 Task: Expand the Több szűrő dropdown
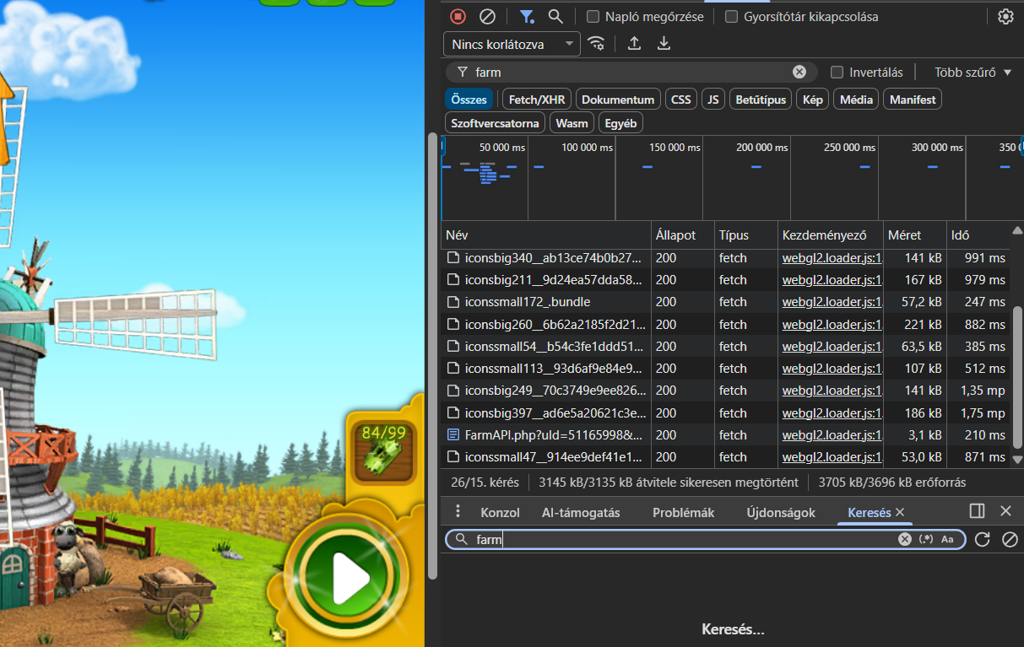(x=973, y=72)
